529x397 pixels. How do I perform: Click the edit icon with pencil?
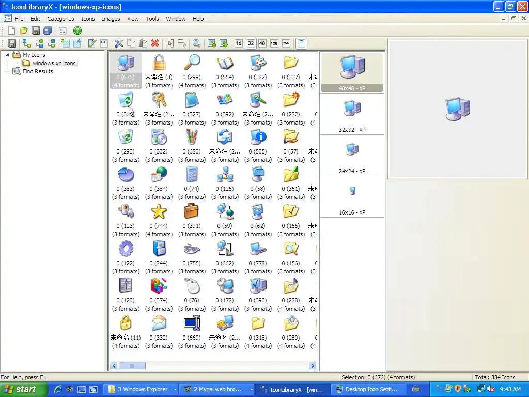point(92,43)
